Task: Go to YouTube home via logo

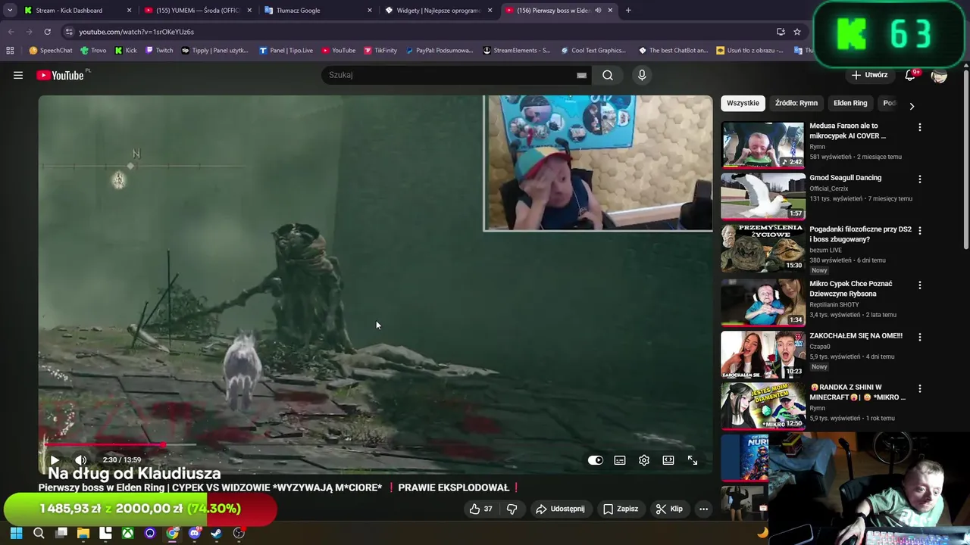Action: pos(60,75)
